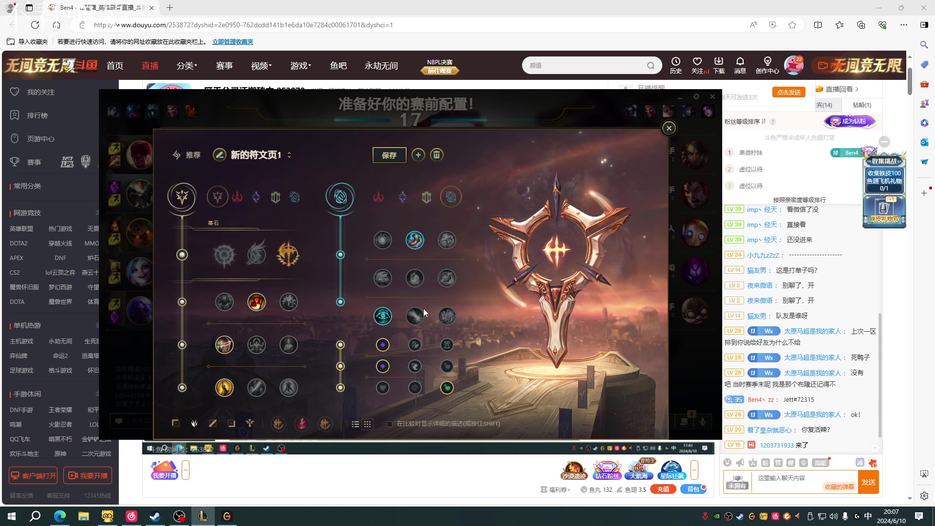Click the search magnifier icon in Douyu search

click(x=651, y=65)
